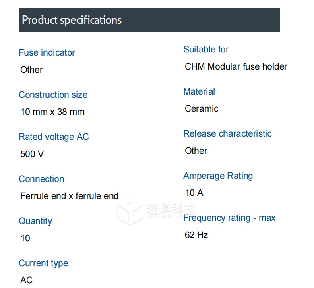The image size is (314, 288).
Task: Select the Release characteristic label
Action: coord(227,133)
